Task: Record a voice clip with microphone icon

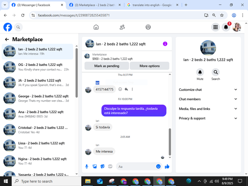Action: click(87, 167)
